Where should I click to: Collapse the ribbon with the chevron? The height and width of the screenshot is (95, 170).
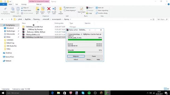pos(166,4)
